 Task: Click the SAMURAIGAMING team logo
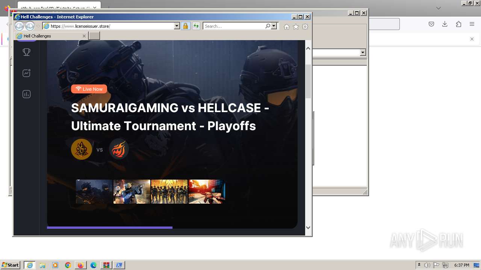click(x=82, y=149)
